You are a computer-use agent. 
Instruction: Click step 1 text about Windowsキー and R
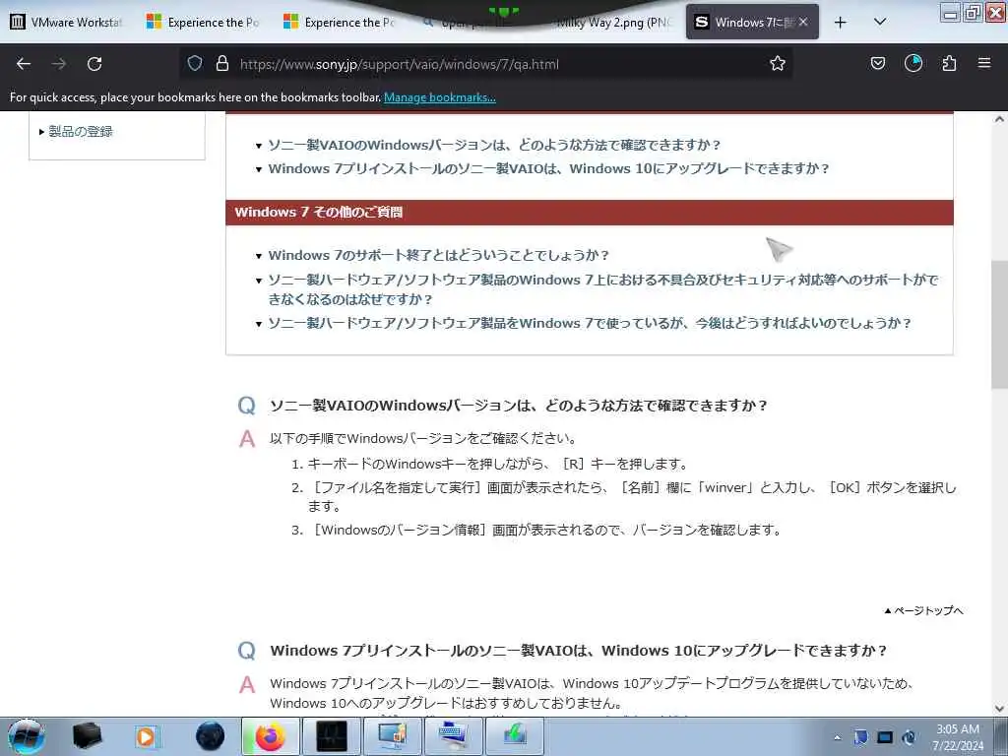coord(497,465)
